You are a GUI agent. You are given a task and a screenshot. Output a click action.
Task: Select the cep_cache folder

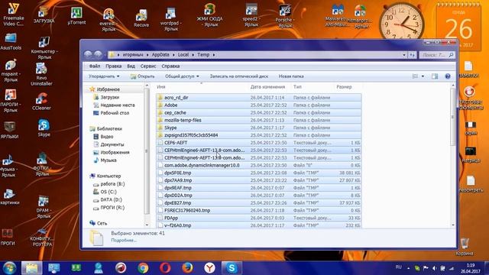coord(258,112)
